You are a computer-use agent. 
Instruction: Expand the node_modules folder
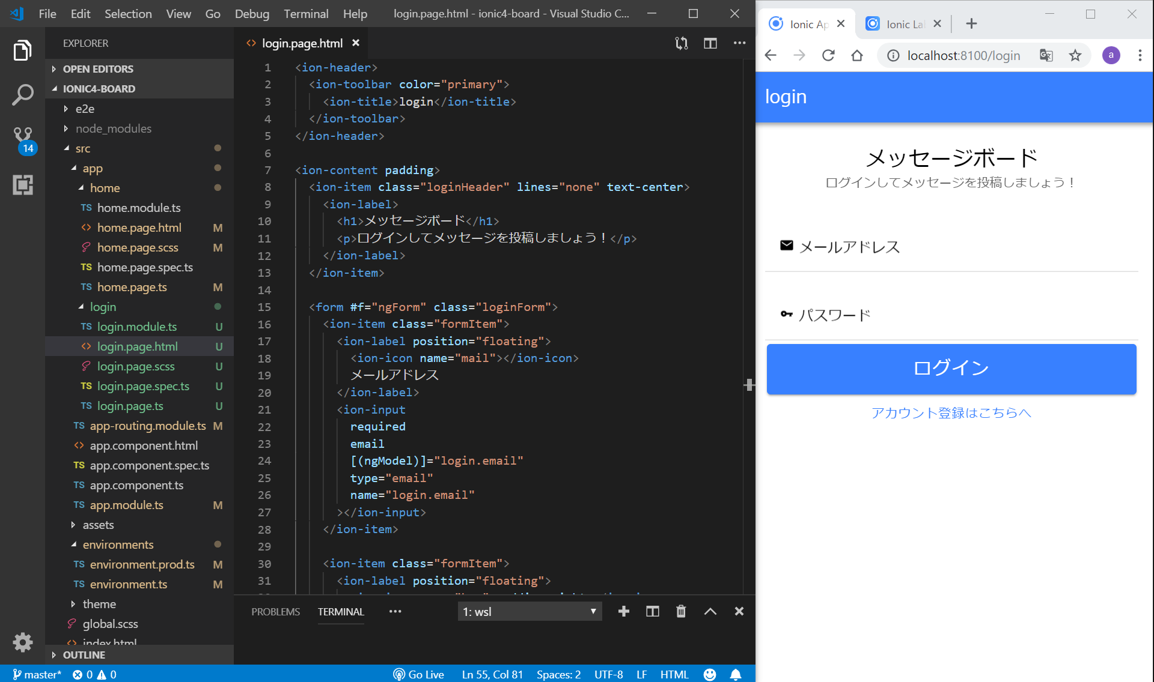pos(113,128)
